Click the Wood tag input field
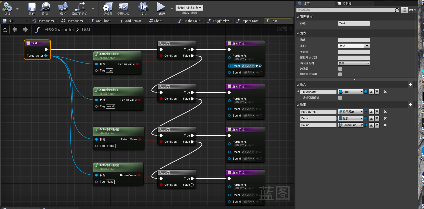 point(110,106)
